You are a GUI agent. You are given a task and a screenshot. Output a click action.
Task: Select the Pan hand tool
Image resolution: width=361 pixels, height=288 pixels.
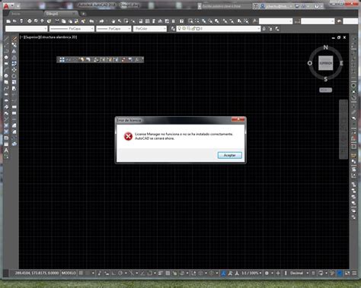[x=113, y=21]
